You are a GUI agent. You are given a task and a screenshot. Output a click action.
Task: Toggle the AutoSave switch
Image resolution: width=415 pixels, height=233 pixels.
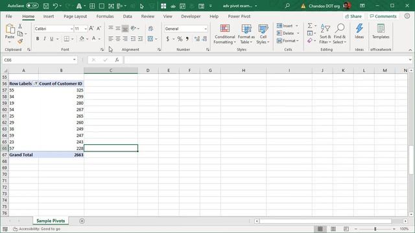pyautogui.click(x=32, y=6)
